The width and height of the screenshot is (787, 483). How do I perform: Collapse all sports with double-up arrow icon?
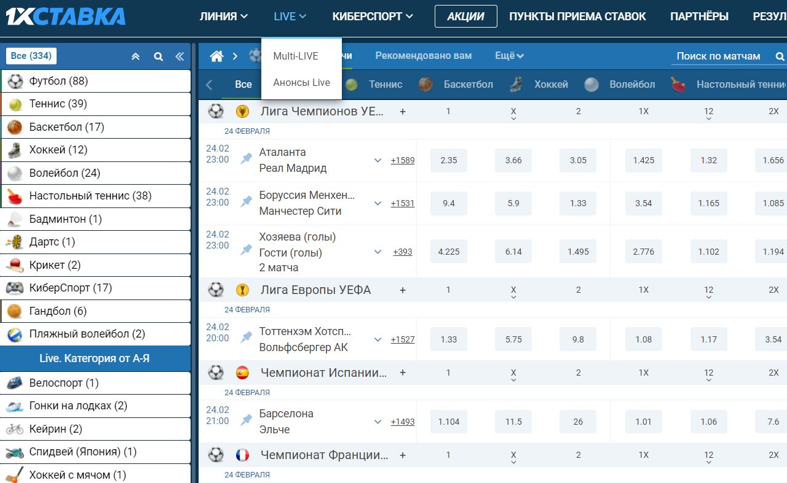(x=136, y=56)
